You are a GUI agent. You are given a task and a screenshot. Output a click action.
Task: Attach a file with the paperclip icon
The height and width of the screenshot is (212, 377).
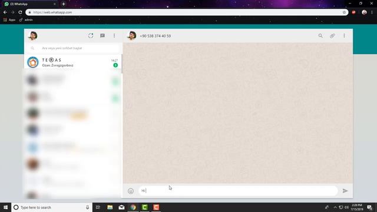coord(332,36)
